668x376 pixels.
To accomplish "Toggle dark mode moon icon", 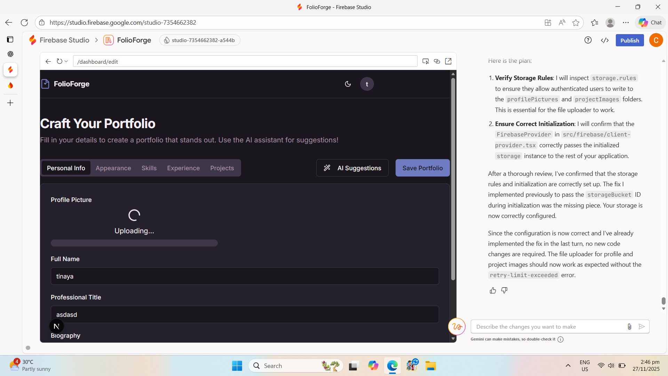I will pos(348,84).
